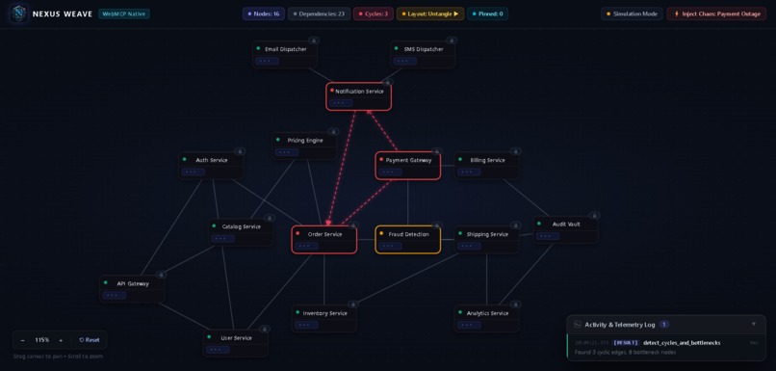The height and width of the screenshot is (371, 776).
Task: Collapse the Activity & Telemetry Log panel
Action: [x=754, y=325]
